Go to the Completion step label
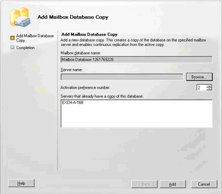Viewport: 222px width, 194px height. click(x=25, y=48)
